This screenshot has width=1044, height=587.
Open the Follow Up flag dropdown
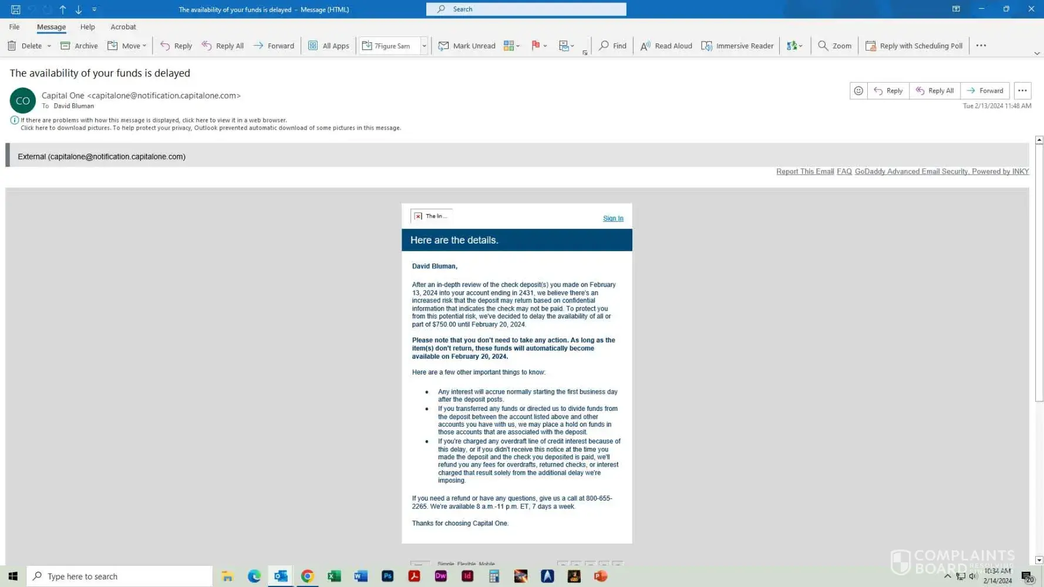(x=539, y=46)
